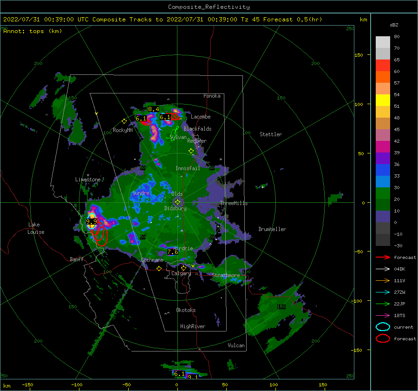Click the light gray swatch at 80 dBZ
418x391 pixels.
(383, 42)
